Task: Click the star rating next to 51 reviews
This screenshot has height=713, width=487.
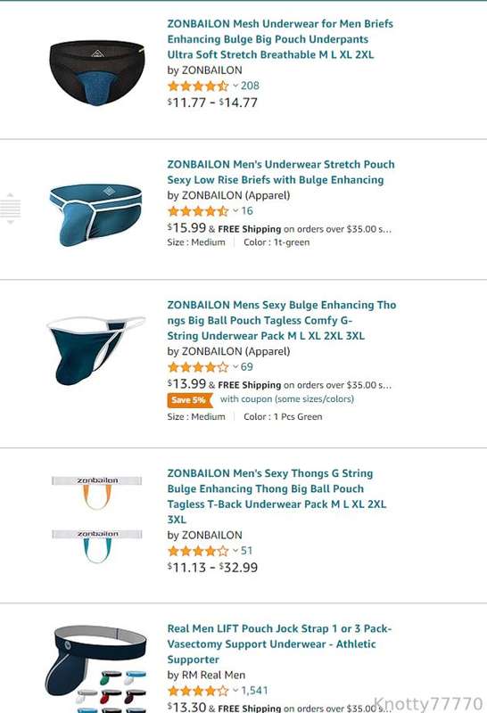Action: pyautogui.click(x=198, y=551)
